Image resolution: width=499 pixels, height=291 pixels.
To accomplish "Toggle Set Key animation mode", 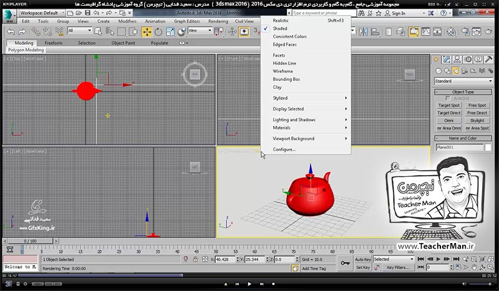I will [363, 267].
